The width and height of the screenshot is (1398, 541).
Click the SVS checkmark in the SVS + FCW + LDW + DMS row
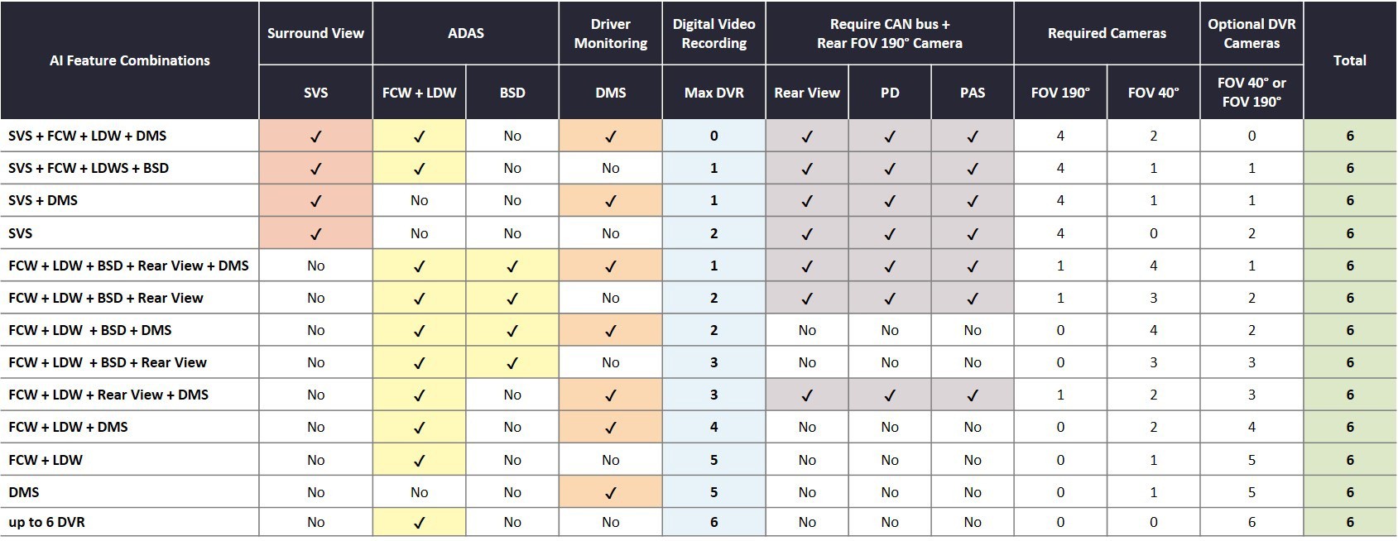(315, 136)
